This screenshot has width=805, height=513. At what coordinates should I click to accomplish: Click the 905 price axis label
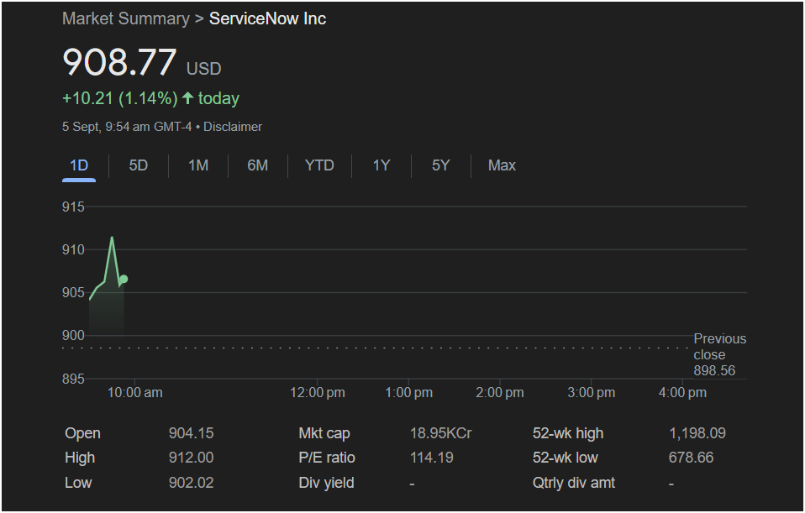coord(73,292)
